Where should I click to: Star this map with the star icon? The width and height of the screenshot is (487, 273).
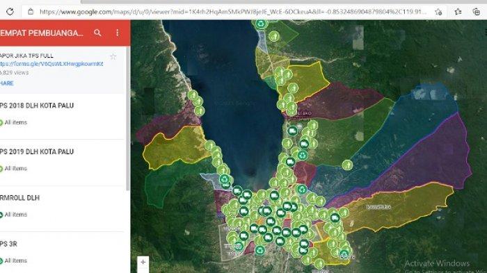(113, 57)
